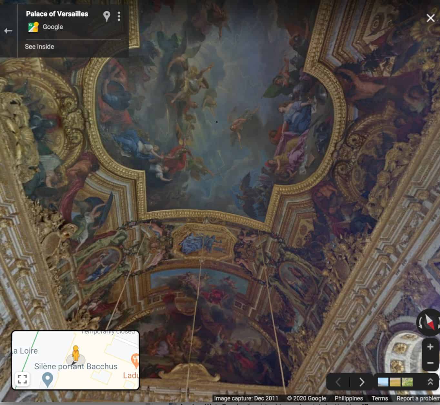This screenshot has width=440, height=405.
Task: Open the three-dot more options menu
Action: [x=119, y=16]
